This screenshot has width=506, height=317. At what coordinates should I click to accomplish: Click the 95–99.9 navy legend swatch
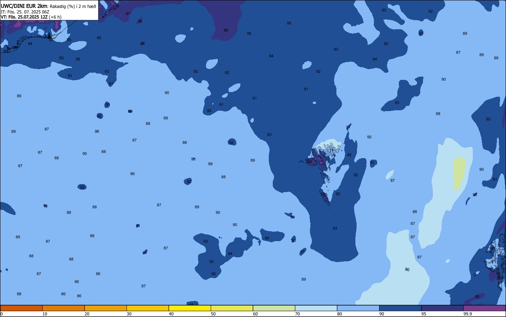442,308
